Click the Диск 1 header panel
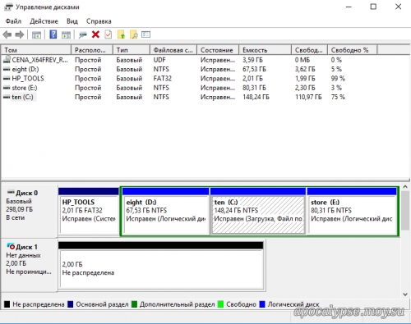The height and width of the screenshot is (324, 411). point(30,265)
